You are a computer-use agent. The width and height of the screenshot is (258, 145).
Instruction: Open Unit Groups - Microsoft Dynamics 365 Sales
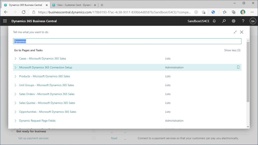click(47, 85)
